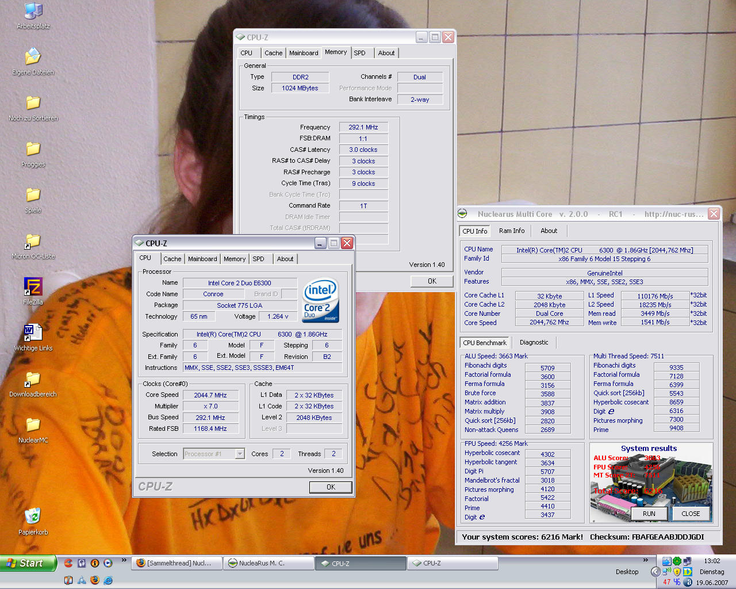Image resolution: width=736 pixels, height=589 pixels.
Task: Click the red C quick launch icon
Action: coord(68,563)
